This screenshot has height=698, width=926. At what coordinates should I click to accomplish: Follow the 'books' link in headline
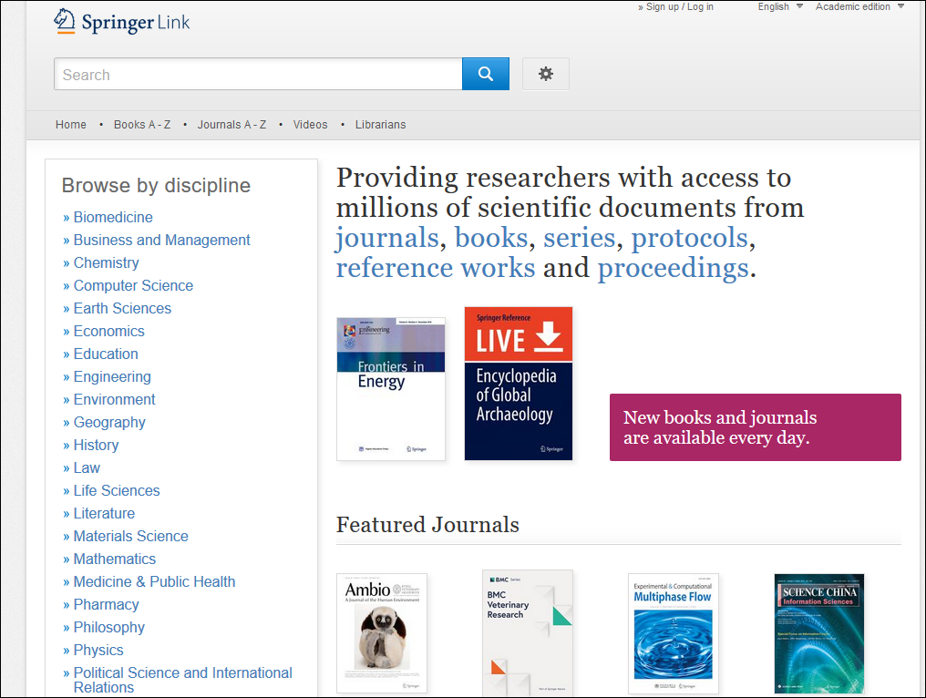(490, 238)
